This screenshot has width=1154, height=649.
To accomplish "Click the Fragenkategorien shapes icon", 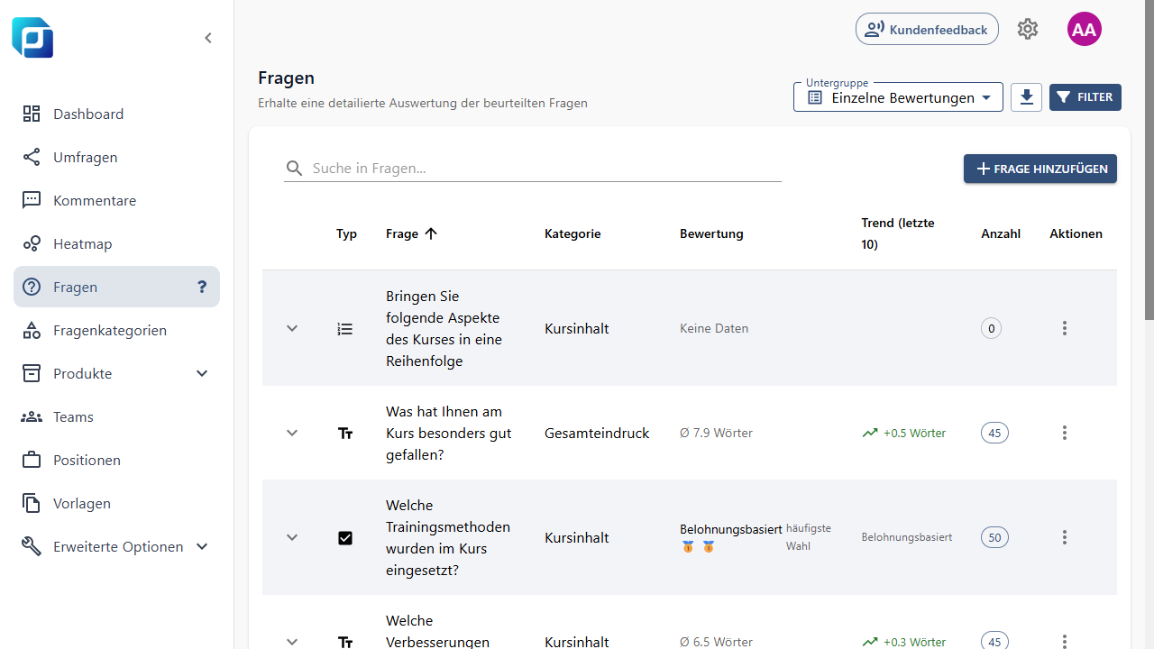I will pos(32,330).
